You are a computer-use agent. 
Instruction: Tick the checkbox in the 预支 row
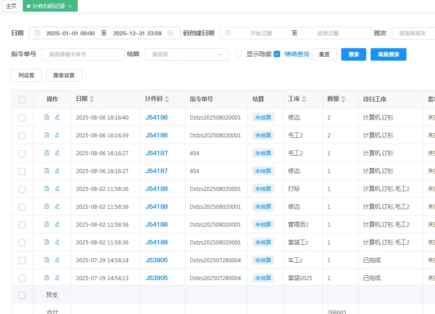coord(22,295)
